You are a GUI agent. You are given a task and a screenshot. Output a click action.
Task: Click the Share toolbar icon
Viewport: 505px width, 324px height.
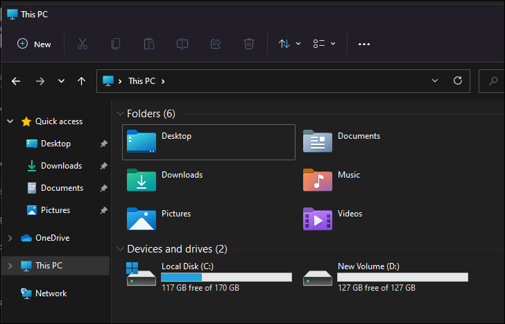pos(216,44)
